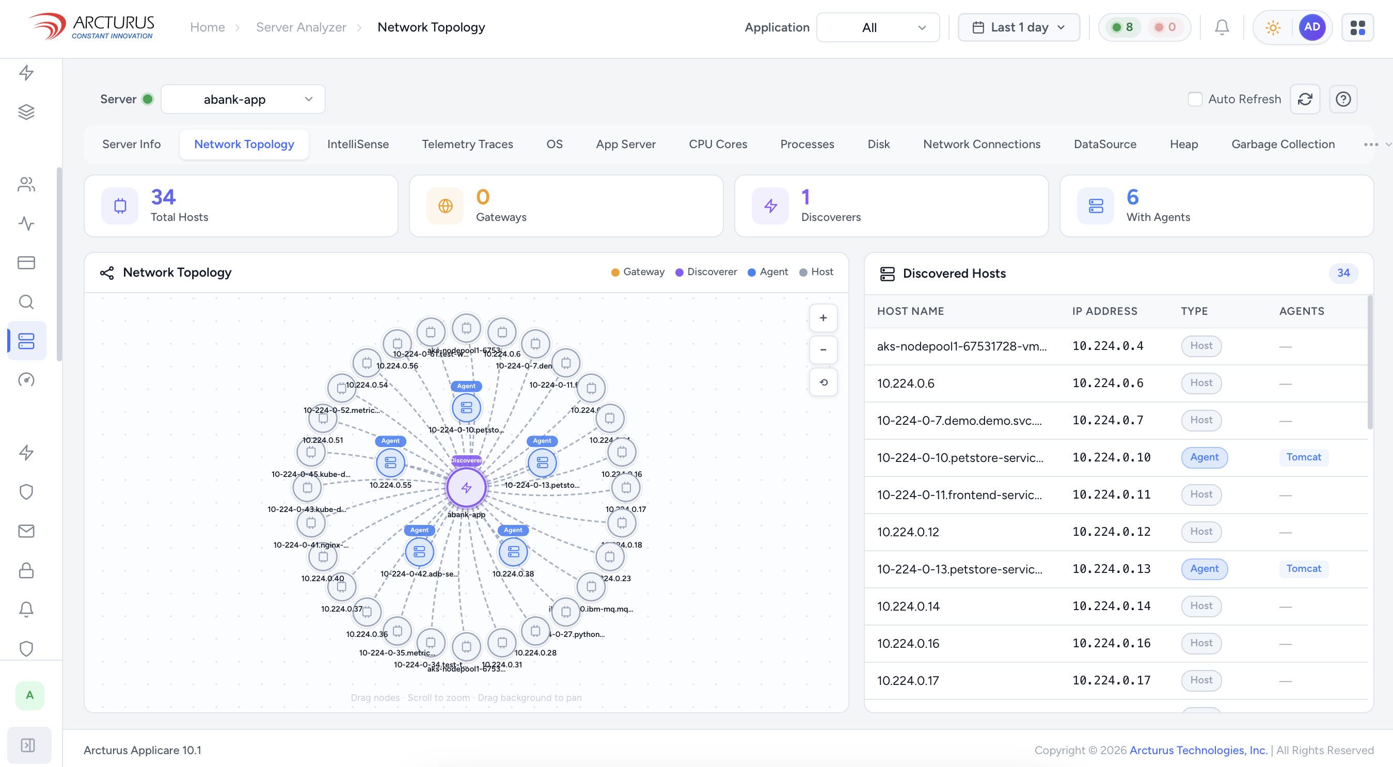The image size is (1393, 767).
Task: Select the 10-224-0-42.adb-se agent node
Action: (420, 551)
